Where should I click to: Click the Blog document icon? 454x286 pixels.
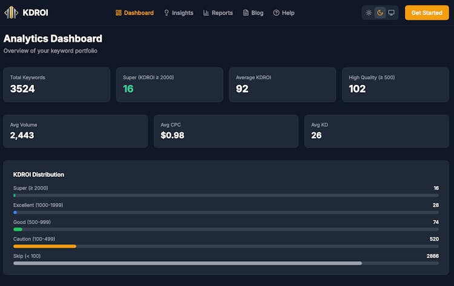[246, 13]
